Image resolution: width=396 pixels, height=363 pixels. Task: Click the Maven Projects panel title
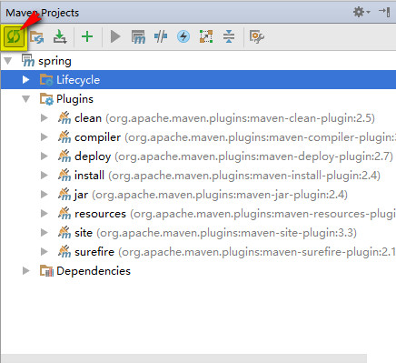tap(43, 13)
